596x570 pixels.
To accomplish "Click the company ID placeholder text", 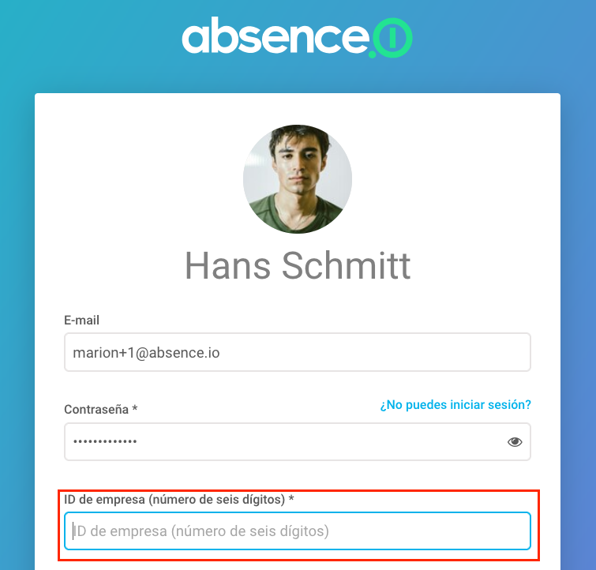I will pyautogui.click(x=201, y=531).
